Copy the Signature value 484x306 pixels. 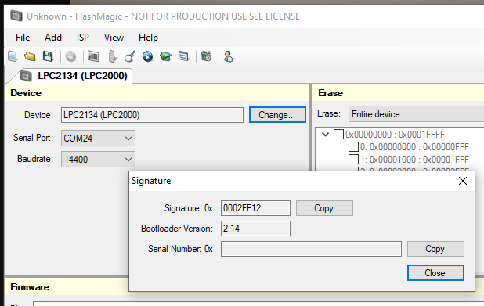pos(324,208)
